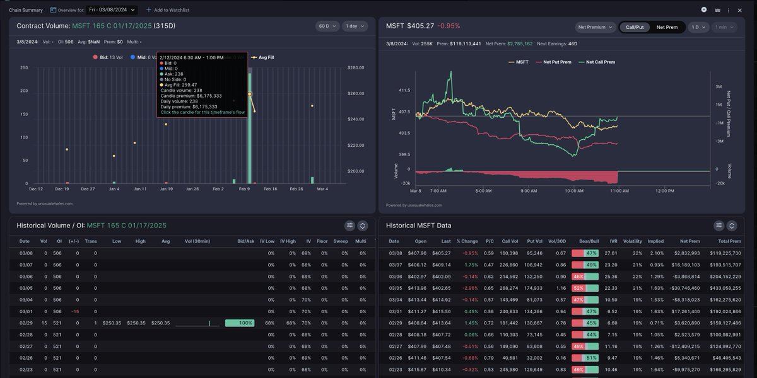Screen dimensions: 757x378
Task: Click the calendar icon beside Overview for
Action: 52,10
